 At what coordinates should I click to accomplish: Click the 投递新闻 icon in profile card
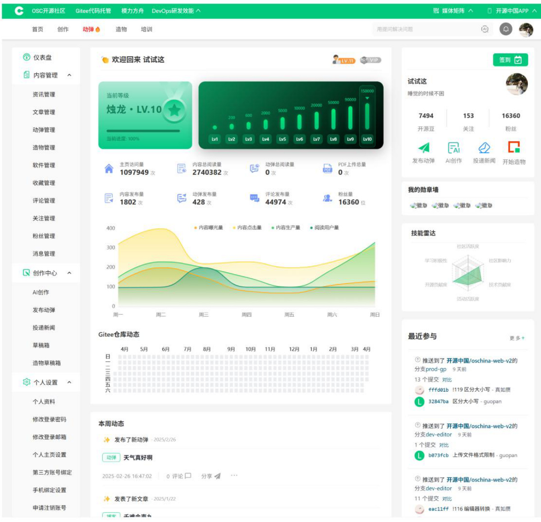[x=484, y=147]
